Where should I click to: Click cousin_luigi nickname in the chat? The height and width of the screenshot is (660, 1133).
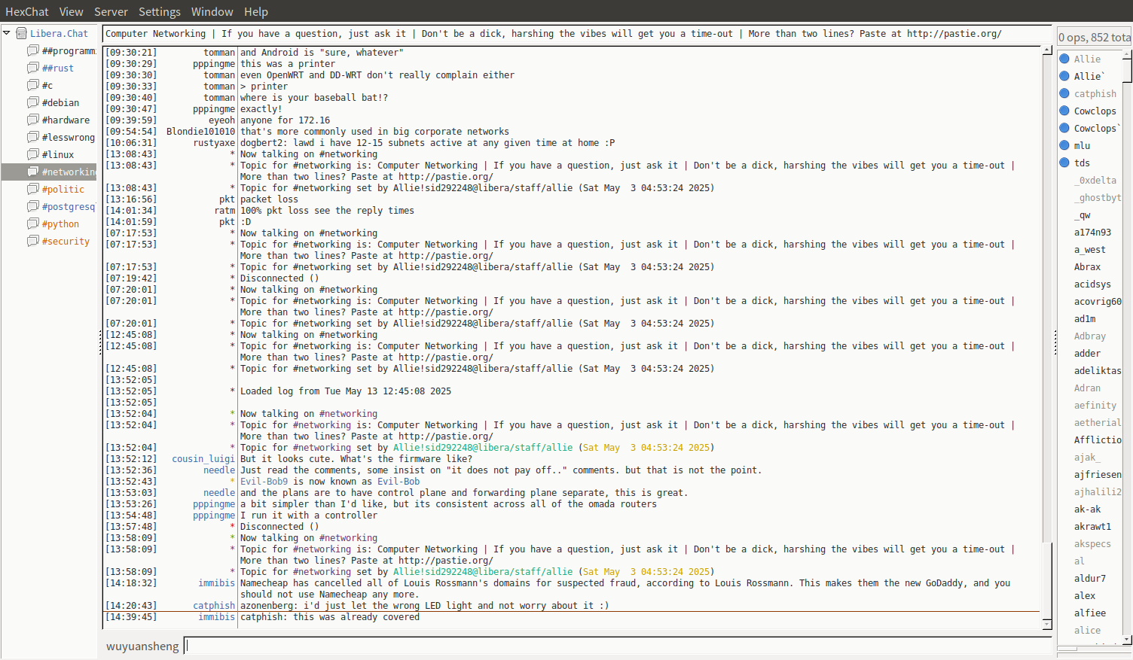point(203,458)
